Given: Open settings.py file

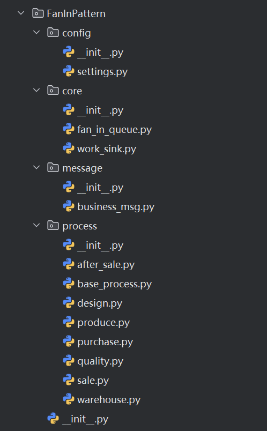Looking at the screenshot, I should tap(102, 71).
